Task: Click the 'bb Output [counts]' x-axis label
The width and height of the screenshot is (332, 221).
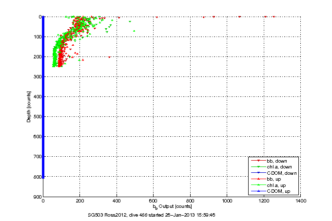Action: click(172, 206)
